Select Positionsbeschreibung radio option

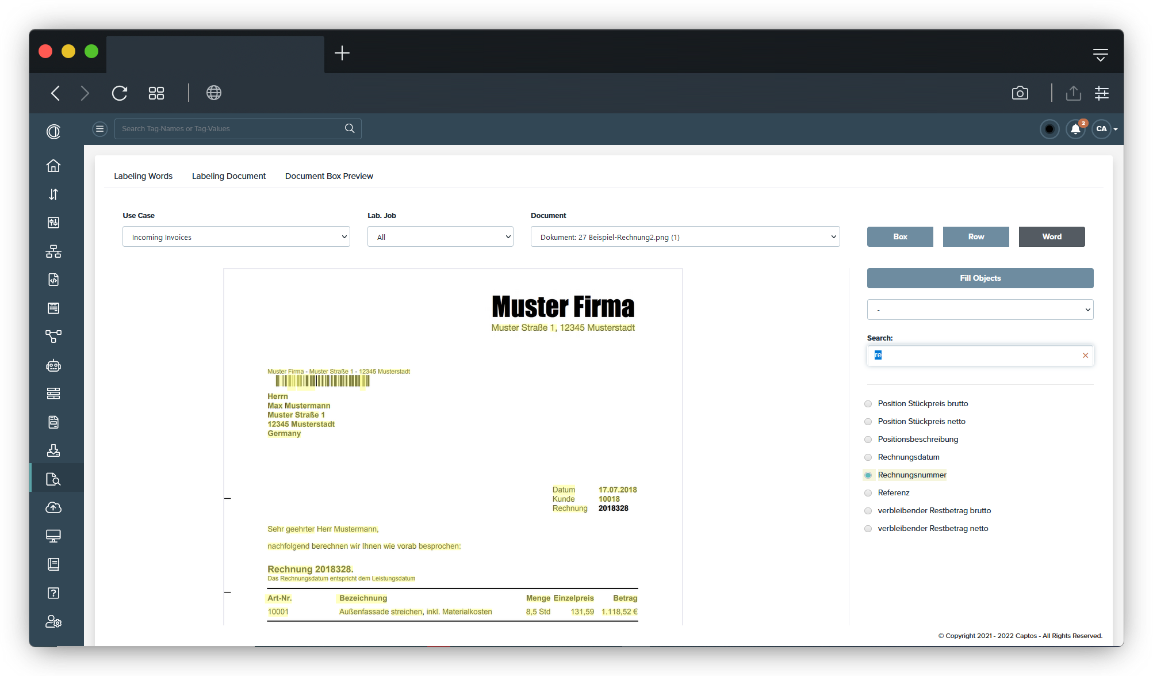point(868,440)
